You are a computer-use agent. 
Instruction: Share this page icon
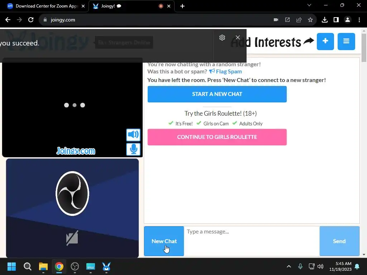299,20
